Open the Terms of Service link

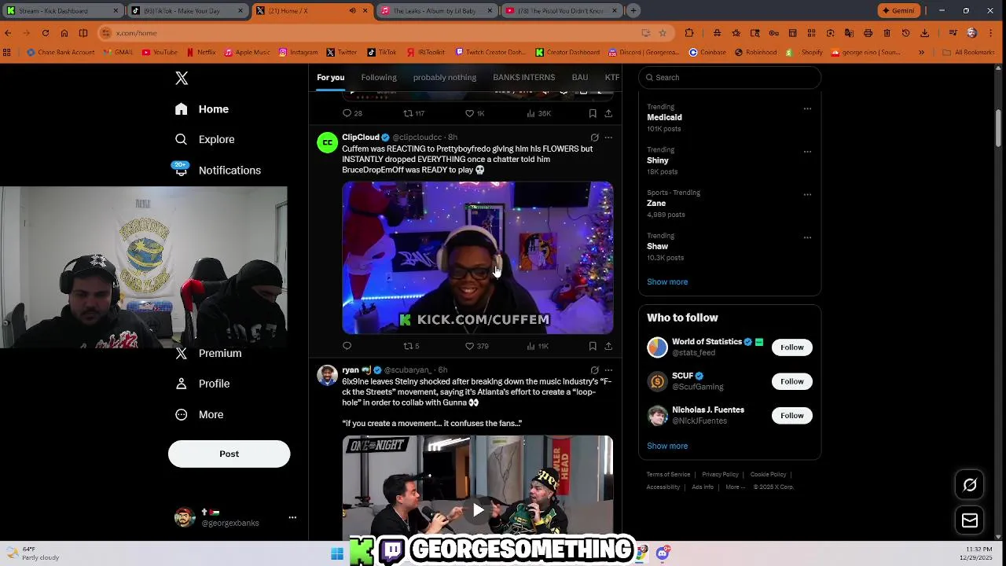point(668,474)
